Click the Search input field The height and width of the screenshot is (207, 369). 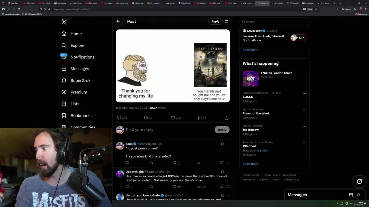coord(274,22)
